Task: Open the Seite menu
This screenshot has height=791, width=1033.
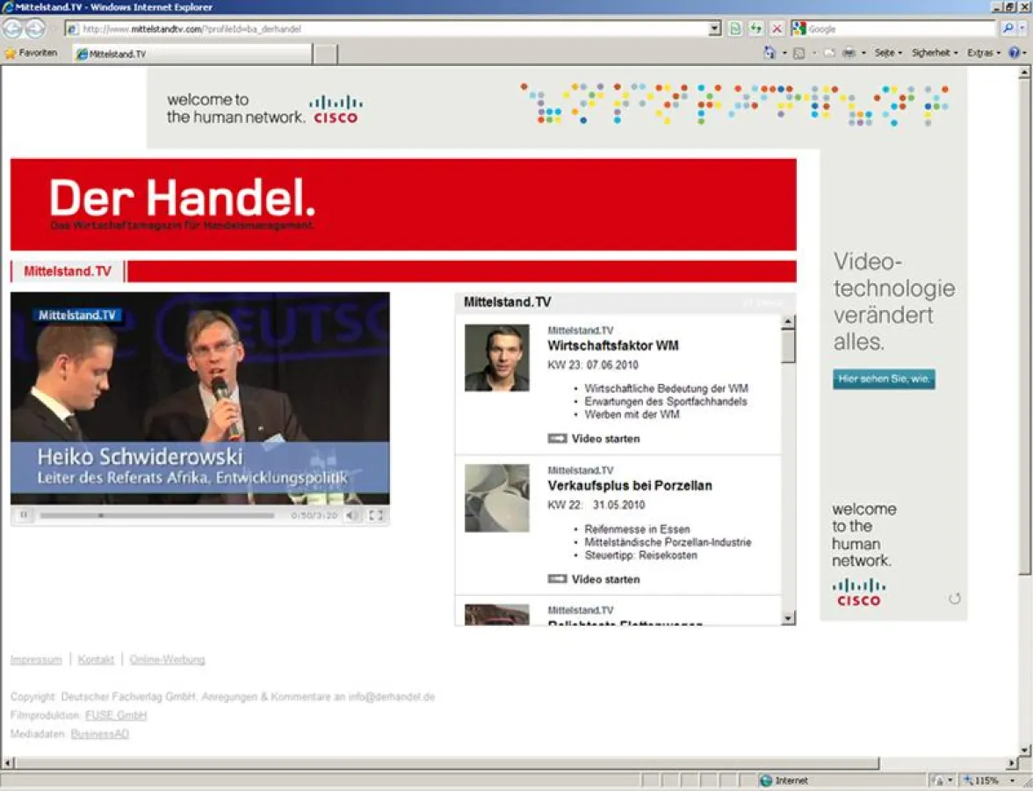Action: tap(885, 53)
